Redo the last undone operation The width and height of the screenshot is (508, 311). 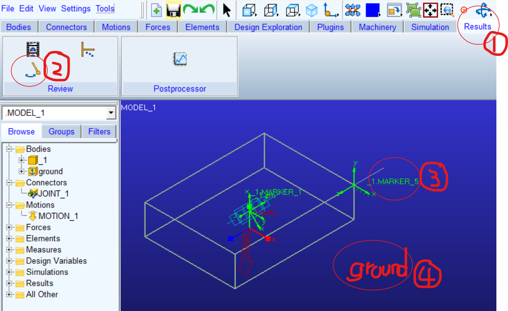190,10
